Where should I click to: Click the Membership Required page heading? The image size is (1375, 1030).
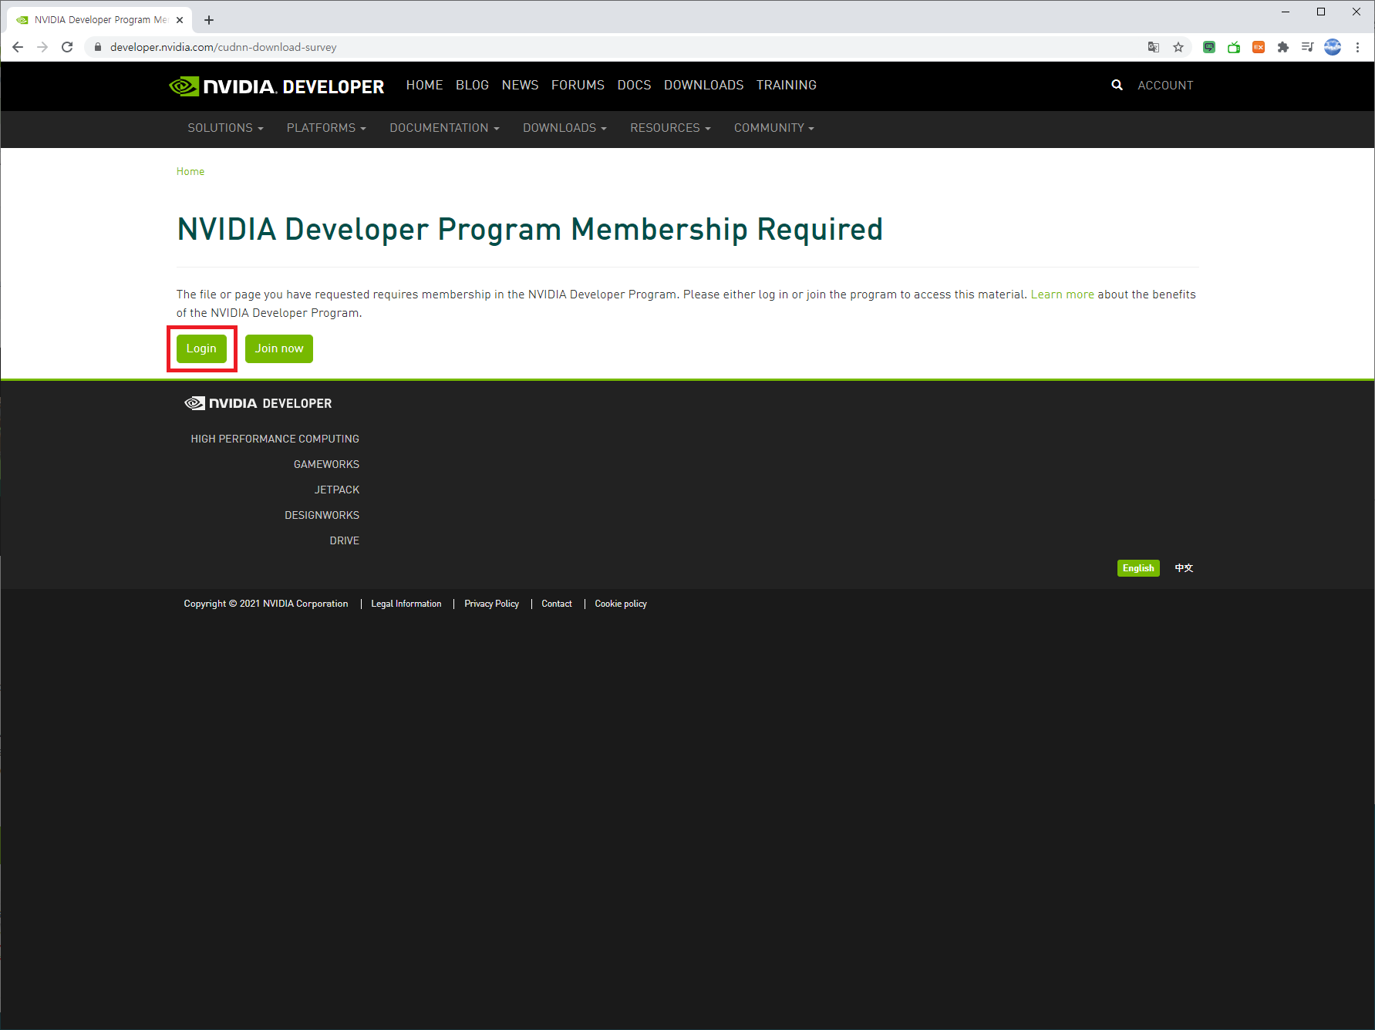(530, 230)
